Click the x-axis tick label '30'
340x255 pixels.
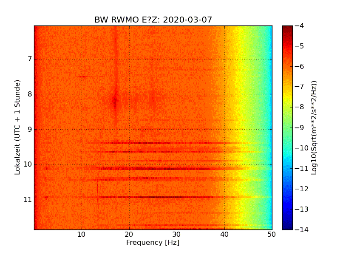click(177, 235)
